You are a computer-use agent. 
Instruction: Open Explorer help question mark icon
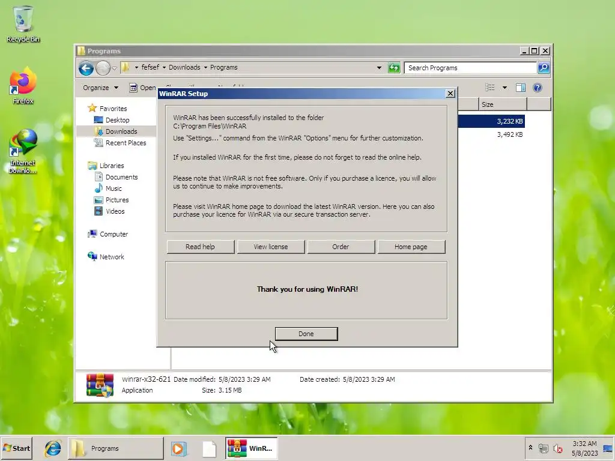coord(538,88)
